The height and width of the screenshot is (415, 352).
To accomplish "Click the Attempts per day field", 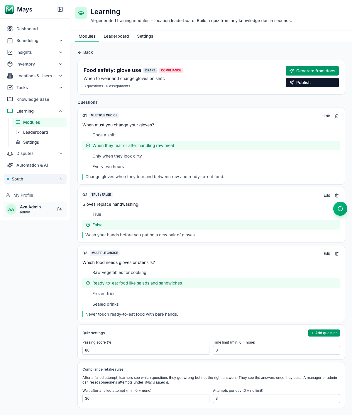I will point(276,399).
